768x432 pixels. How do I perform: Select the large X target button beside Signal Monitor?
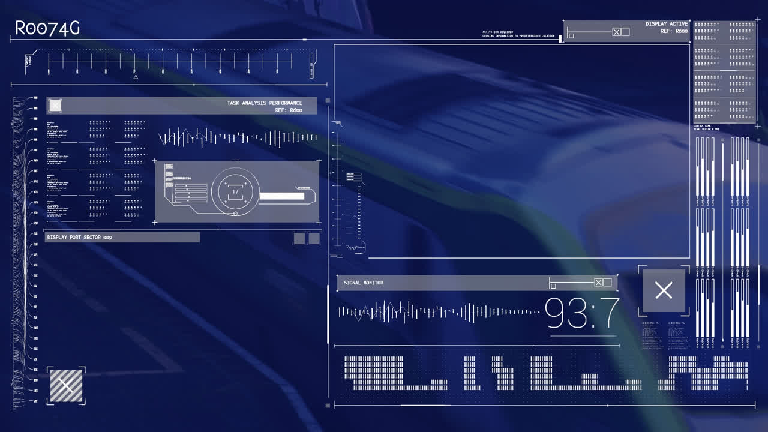[x=664, y=290]
